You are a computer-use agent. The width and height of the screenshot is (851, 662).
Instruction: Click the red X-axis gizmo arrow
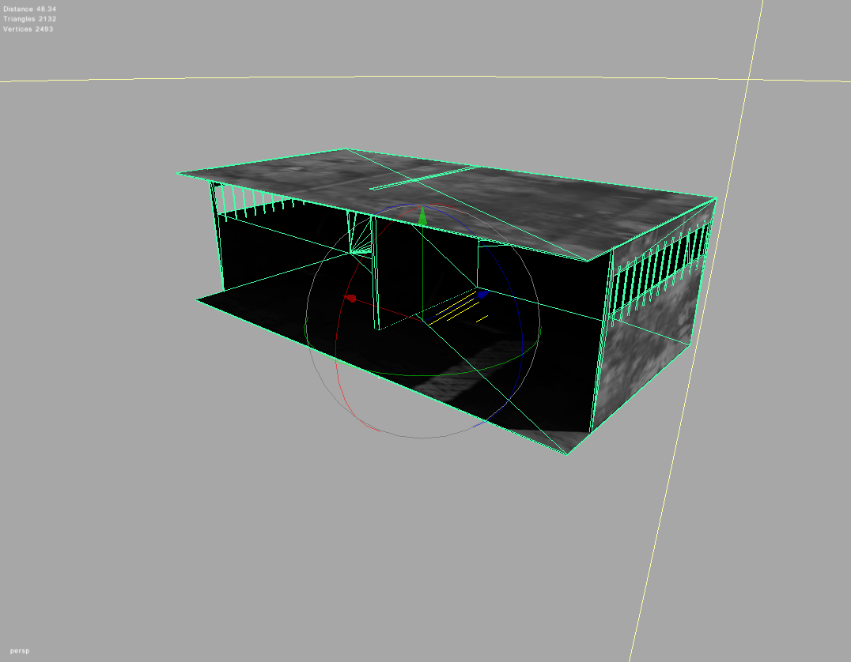351,298
